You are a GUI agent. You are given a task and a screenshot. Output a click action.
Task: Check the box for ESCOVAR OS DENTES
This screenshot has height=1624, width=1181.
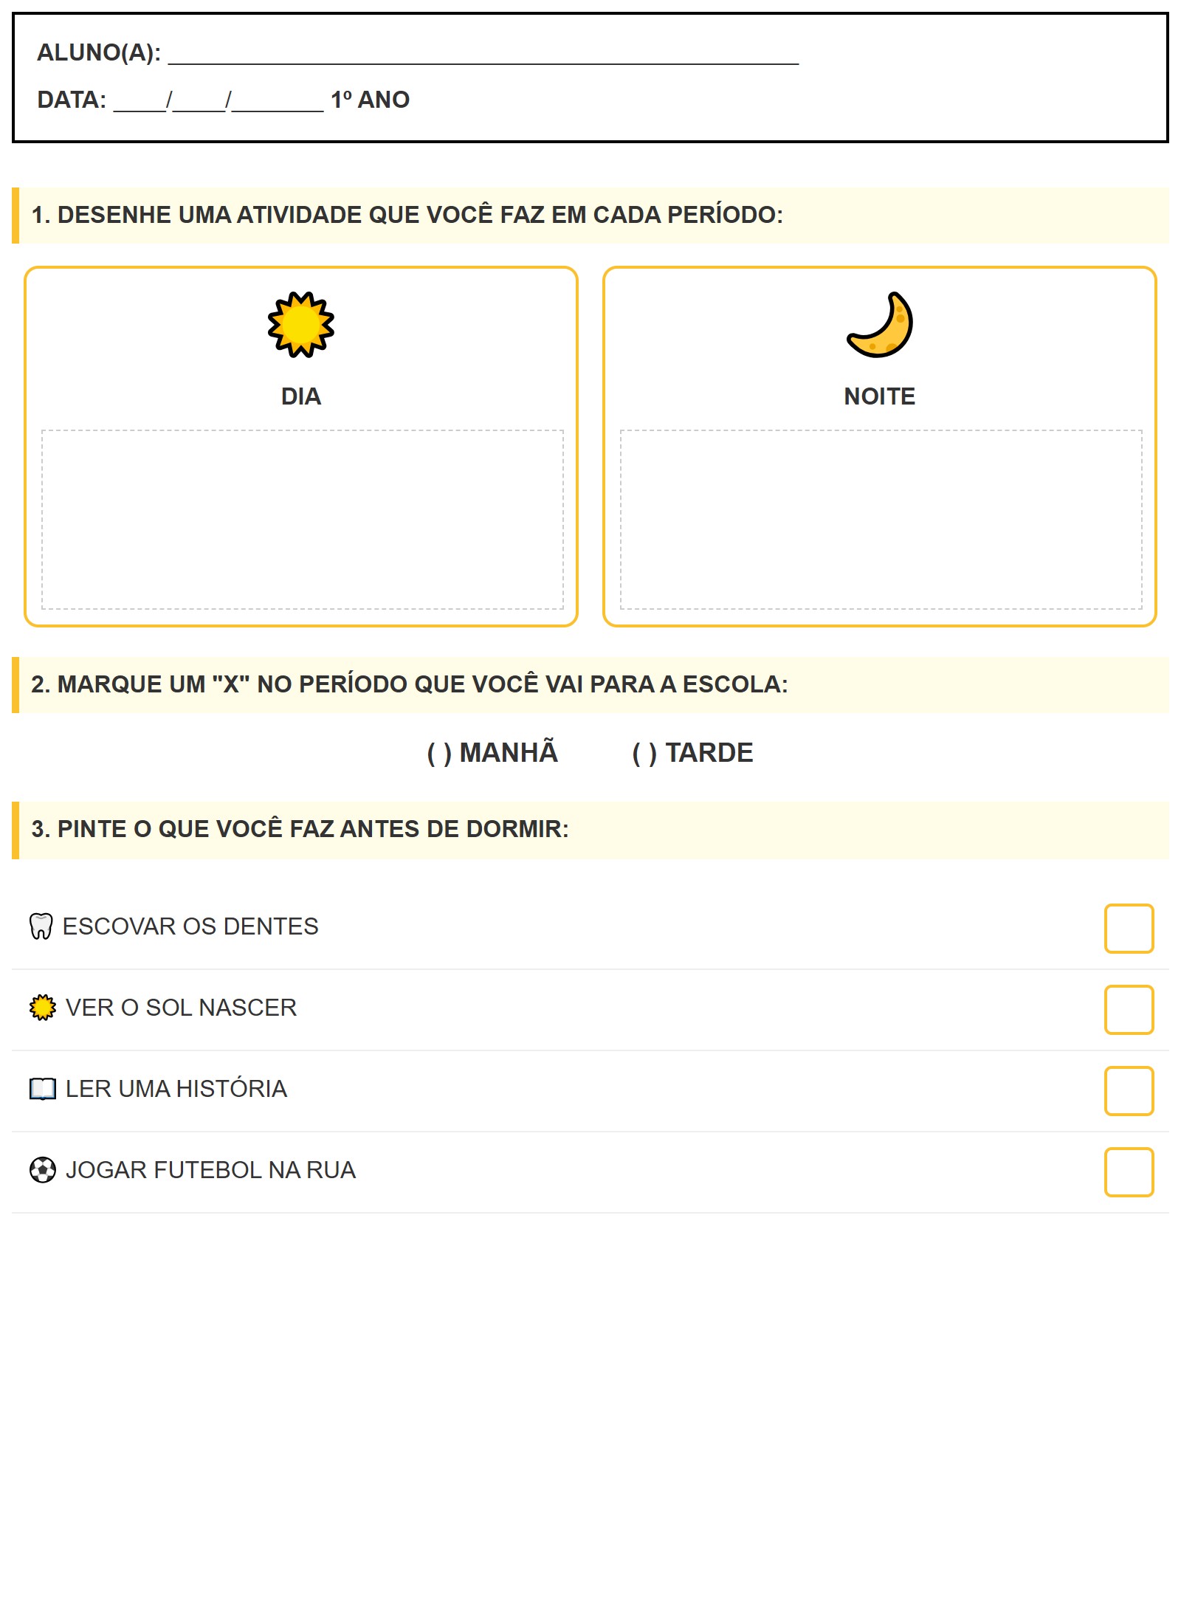[1129, 929]
